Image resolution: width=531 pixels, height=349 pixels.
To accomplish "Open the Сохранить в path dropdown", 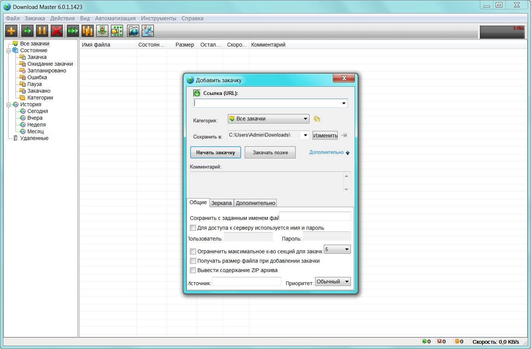I will [x=305, y=135].
